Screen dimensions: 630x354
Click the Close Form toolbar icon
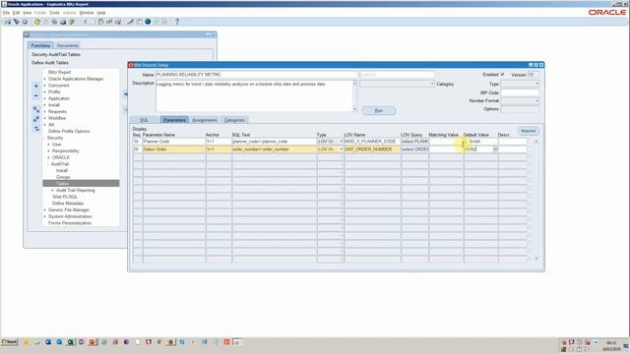(x=72, y=22)
